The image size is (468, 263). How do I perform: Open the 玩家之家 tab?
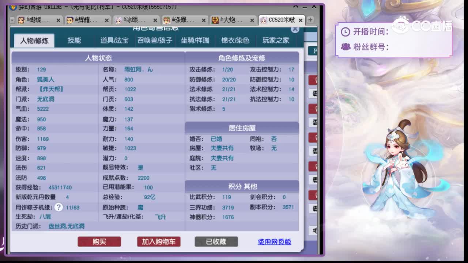click(276, 41)
